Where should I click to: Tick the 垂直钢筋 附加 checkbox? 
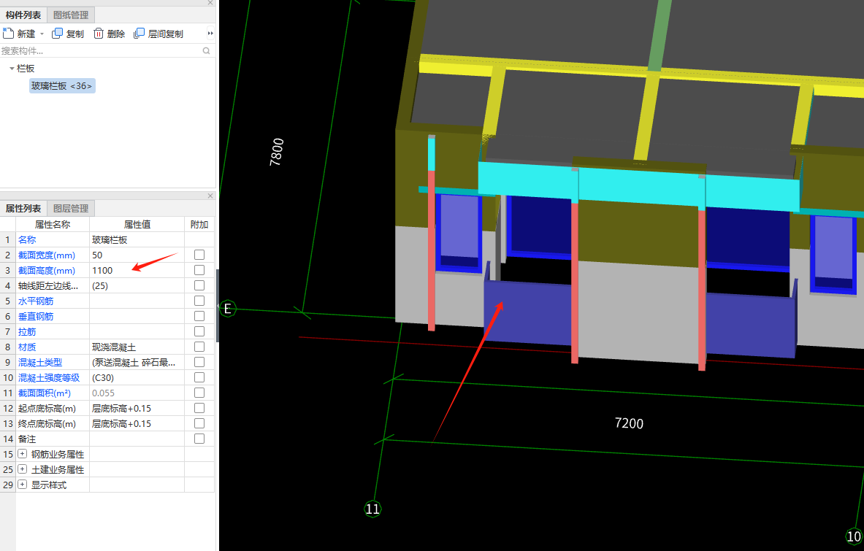click(x=199, y=316)
